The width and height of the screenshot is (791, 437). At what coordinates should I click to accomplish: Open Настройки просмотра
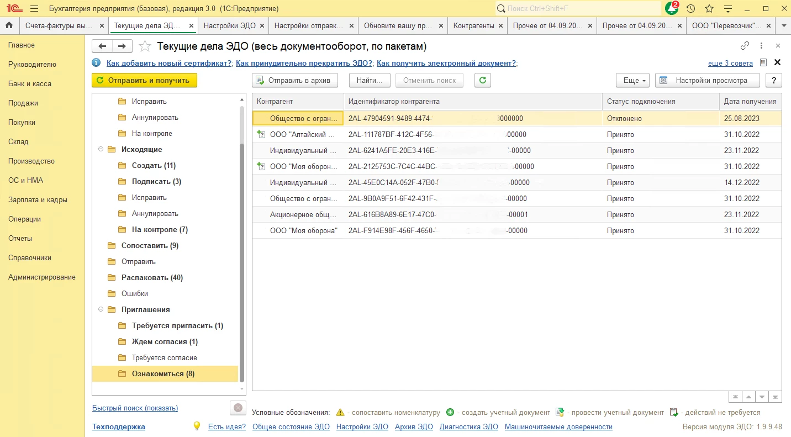pyautogui.click(x=708, y=80)
